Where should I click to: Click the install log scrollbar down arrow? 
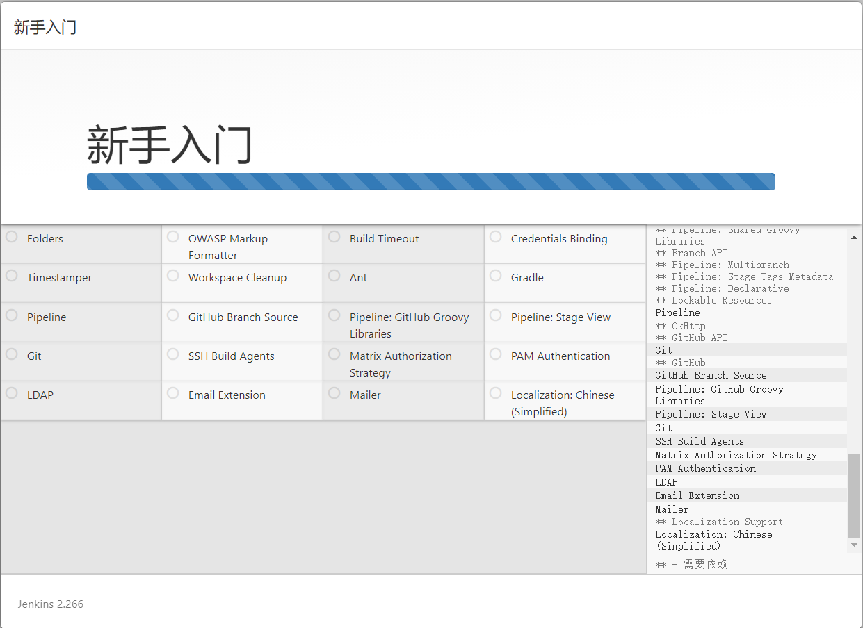[855, 546]
